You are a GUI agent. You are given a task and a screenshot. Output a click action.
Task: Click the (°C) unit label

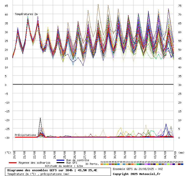(x=8, y=153)
